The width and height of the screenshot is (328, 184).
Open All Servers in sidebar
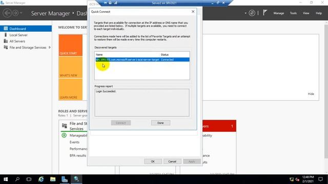[x=17, y=41]
